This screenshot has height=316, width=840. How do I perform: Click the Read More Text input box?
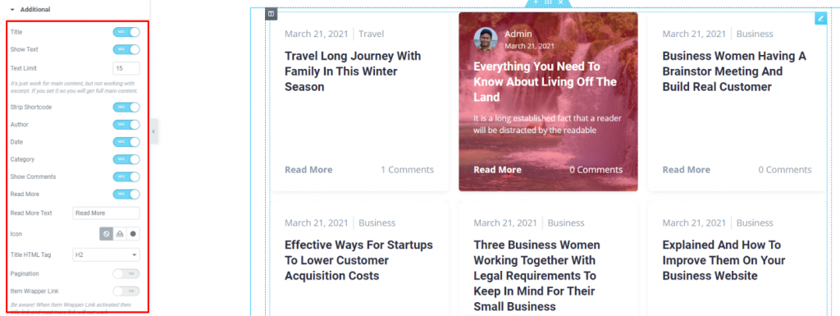click(x=106, y=213)
